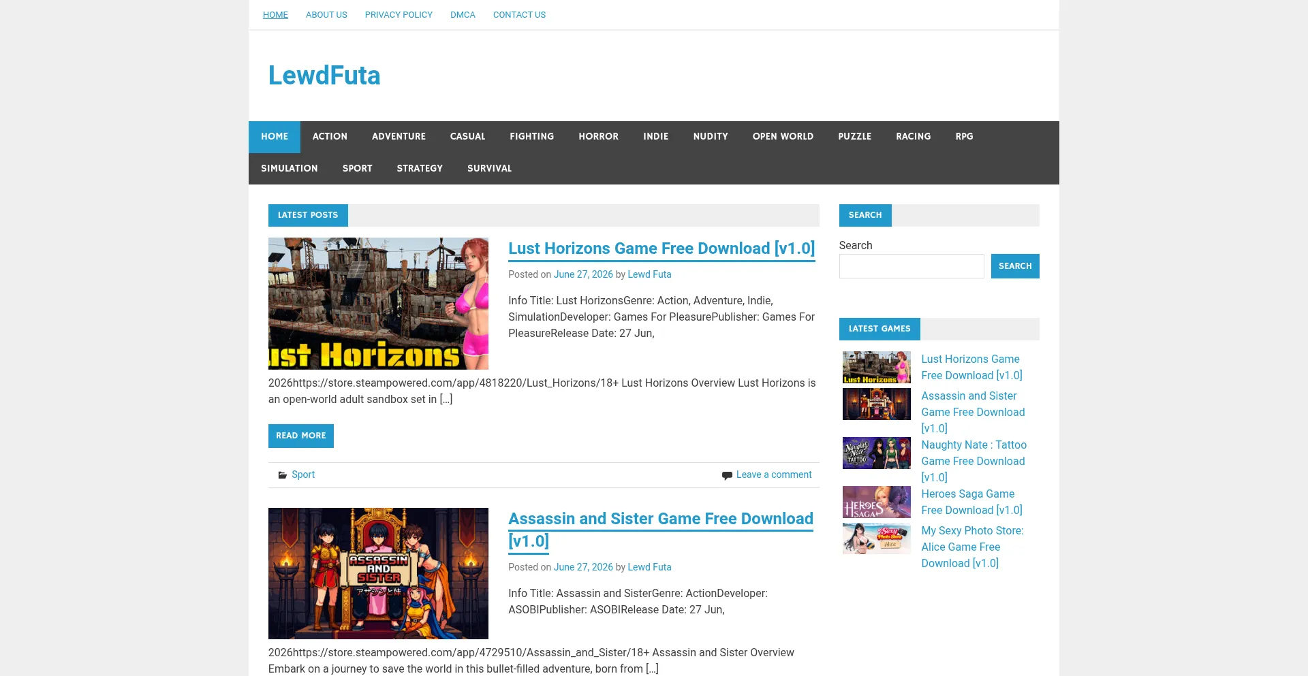Click Read More for Lust Horizons
This screenshot has height=676, width=1308.
point(301,436)
